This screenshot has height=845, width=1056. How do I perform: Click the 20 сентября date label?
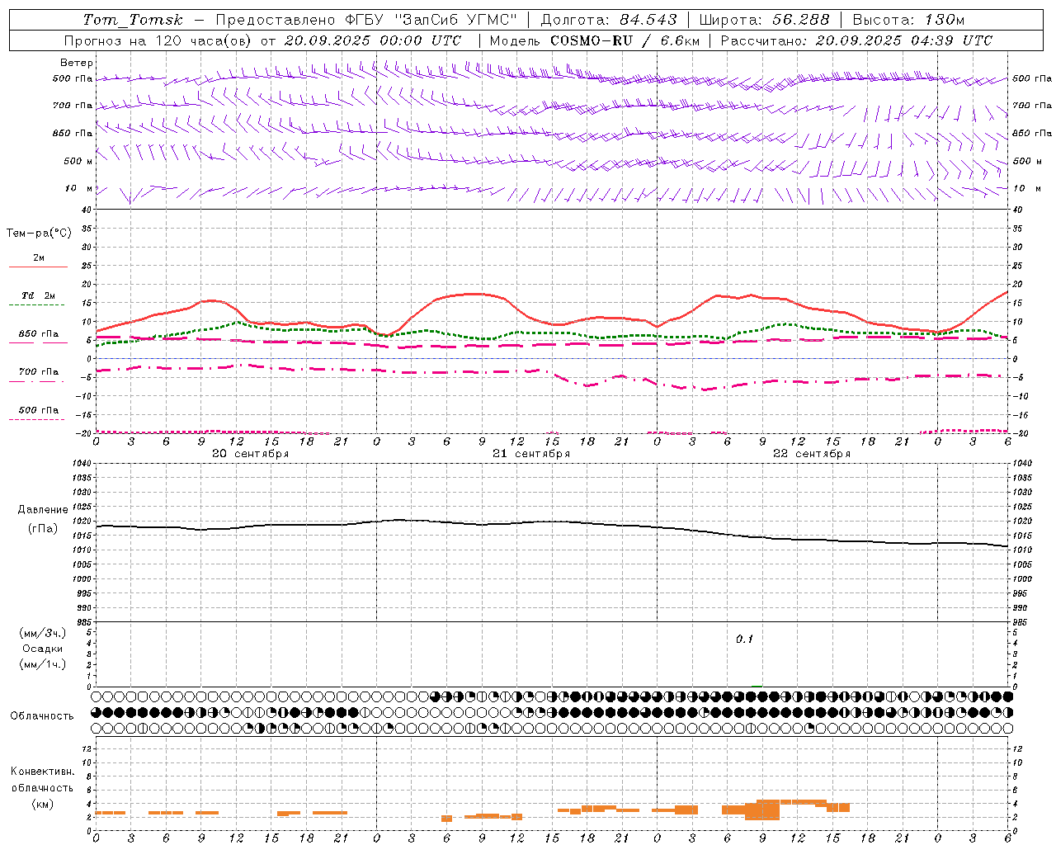[x=250, y=454]
